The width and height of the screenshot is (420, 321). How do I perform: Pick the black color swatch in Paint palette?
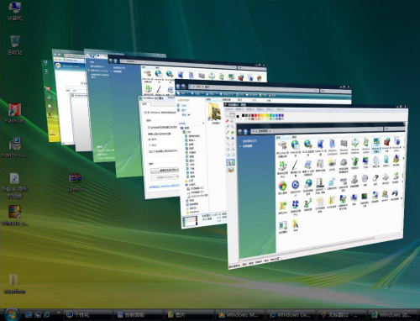pos(243,115)
